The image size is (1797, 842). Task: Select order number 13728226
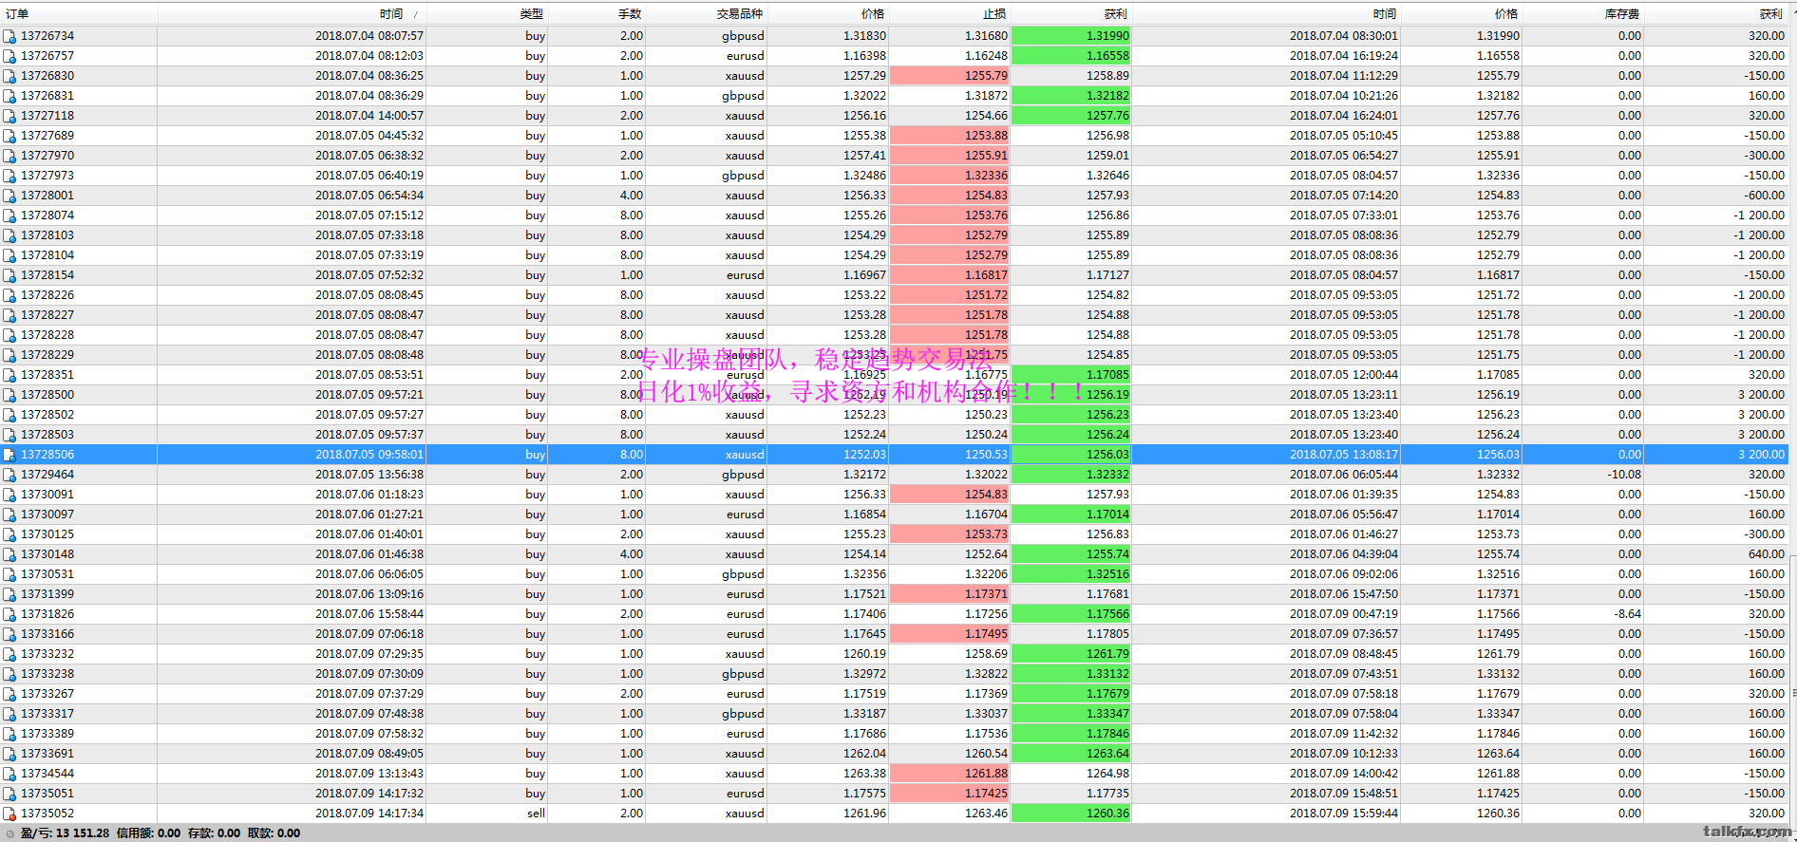pos(47,295)
